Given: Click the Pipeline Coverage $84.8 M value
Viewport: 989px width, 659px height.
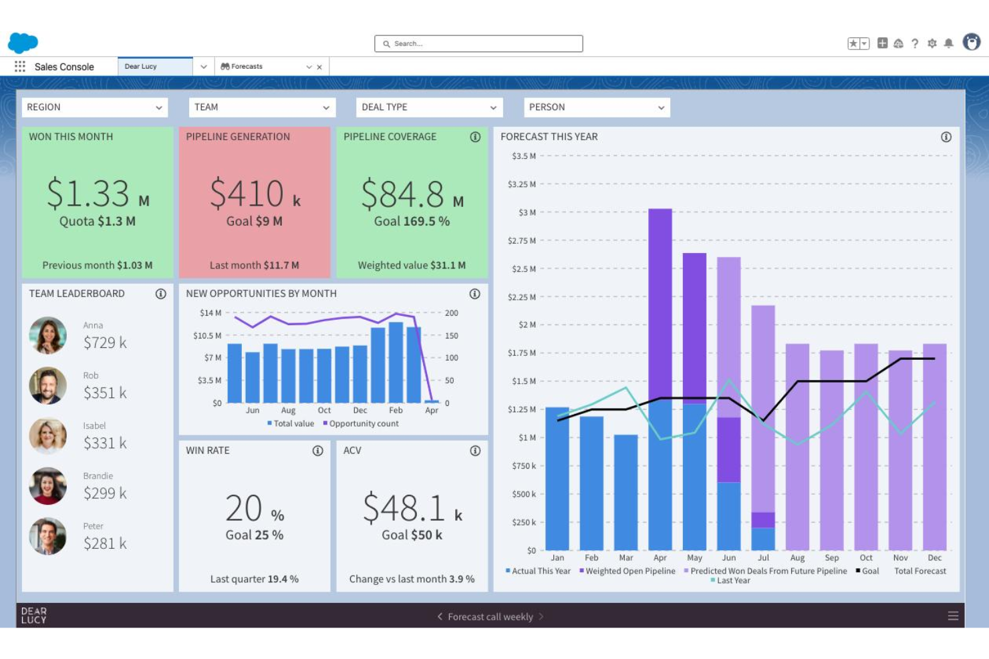Looking at the screenshot, I should tap(412, 194).
